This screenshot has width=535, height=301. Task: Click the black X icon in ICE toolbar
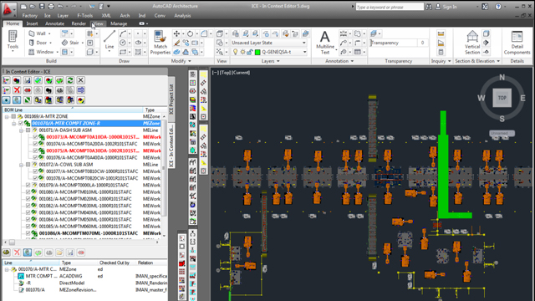(x=80, y=80)
